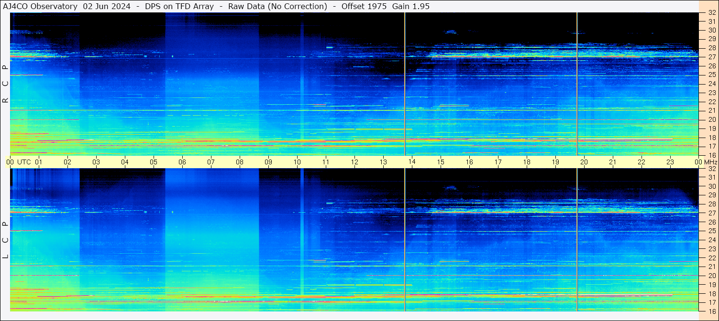Select the 19 MHz tick of LCP panel
Viewport: 719px width, 321px height.
point(711,285)
